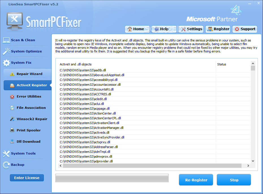Click the SmartPCFixer monitor logo
This screenshot has height=194, width=263.
click(x=15, y=21)
